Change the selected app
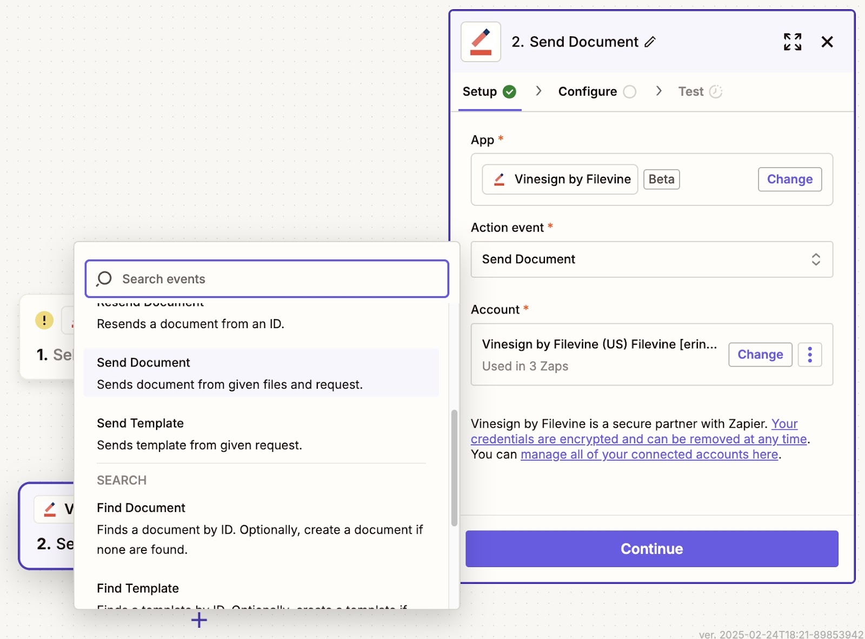This screenshot has height=639, width=865. (x=790, y=179)
